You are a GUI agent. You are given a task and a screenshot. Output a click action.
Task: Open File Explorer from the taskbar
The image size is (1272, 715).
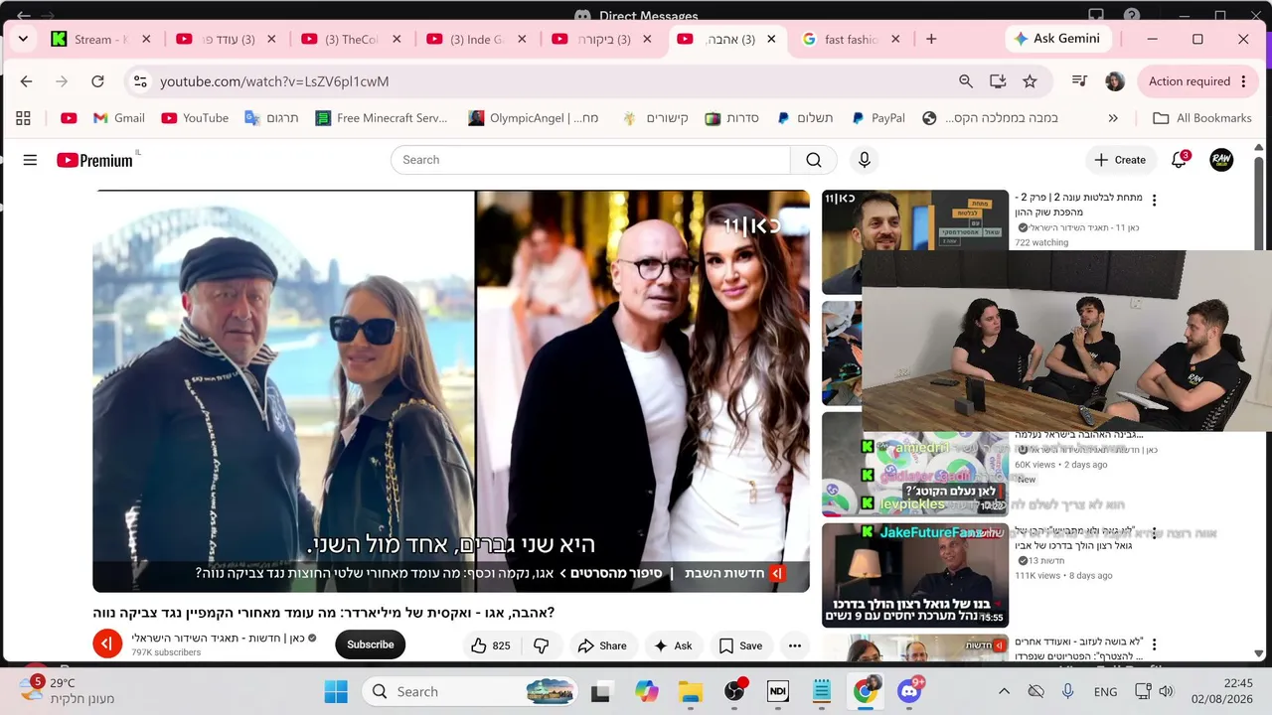click(691, 692)
